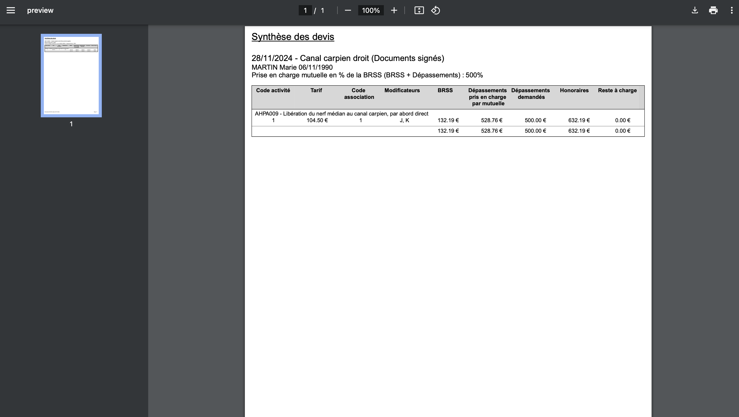Image resolution: width=739 pixels, height=417 pixels.
Task: Click 500.00 € in the totals row
Action: point(535,131)
